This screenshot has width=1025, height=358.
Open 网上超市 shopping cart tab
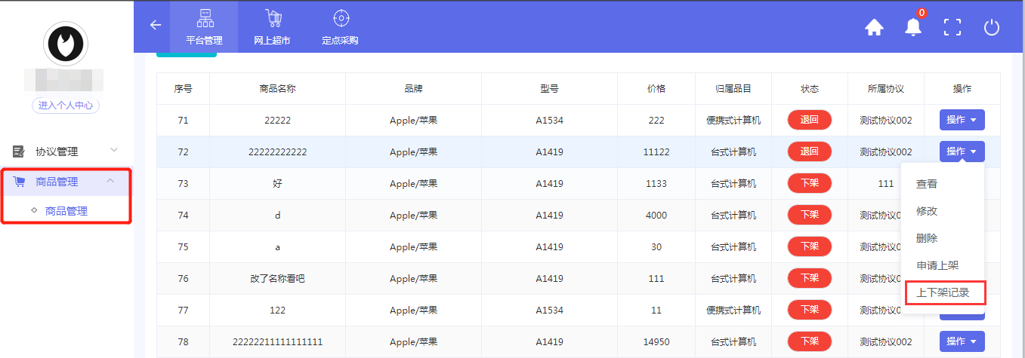[272, 27]
